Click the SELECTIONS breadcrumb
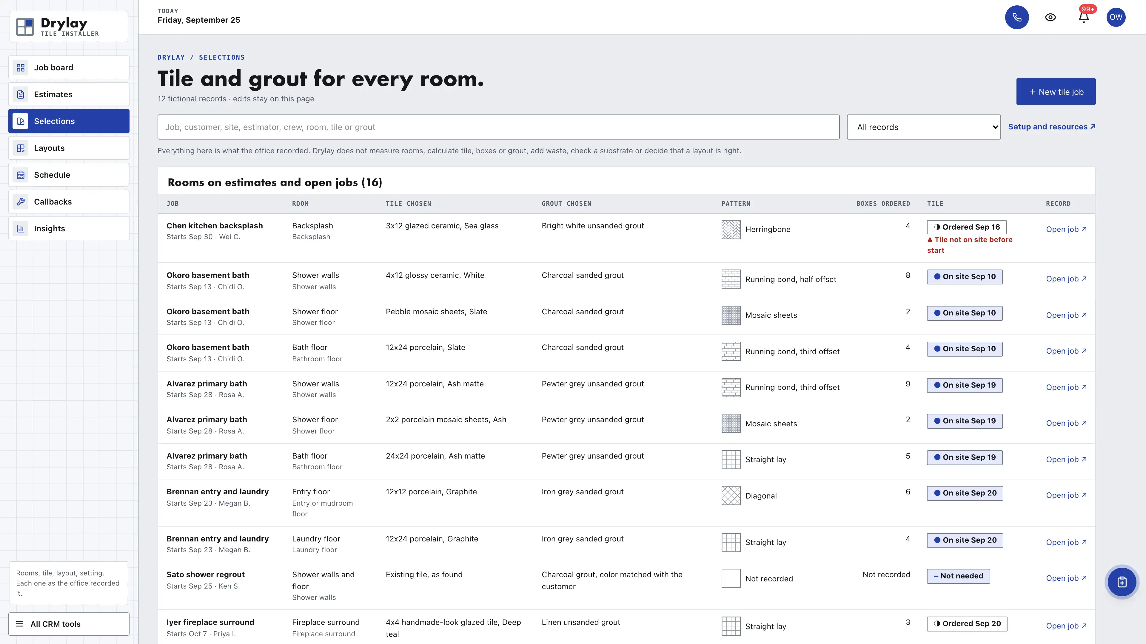This screenshot has width=1146, height=644. pyautogui.click(x=221, y=57)
